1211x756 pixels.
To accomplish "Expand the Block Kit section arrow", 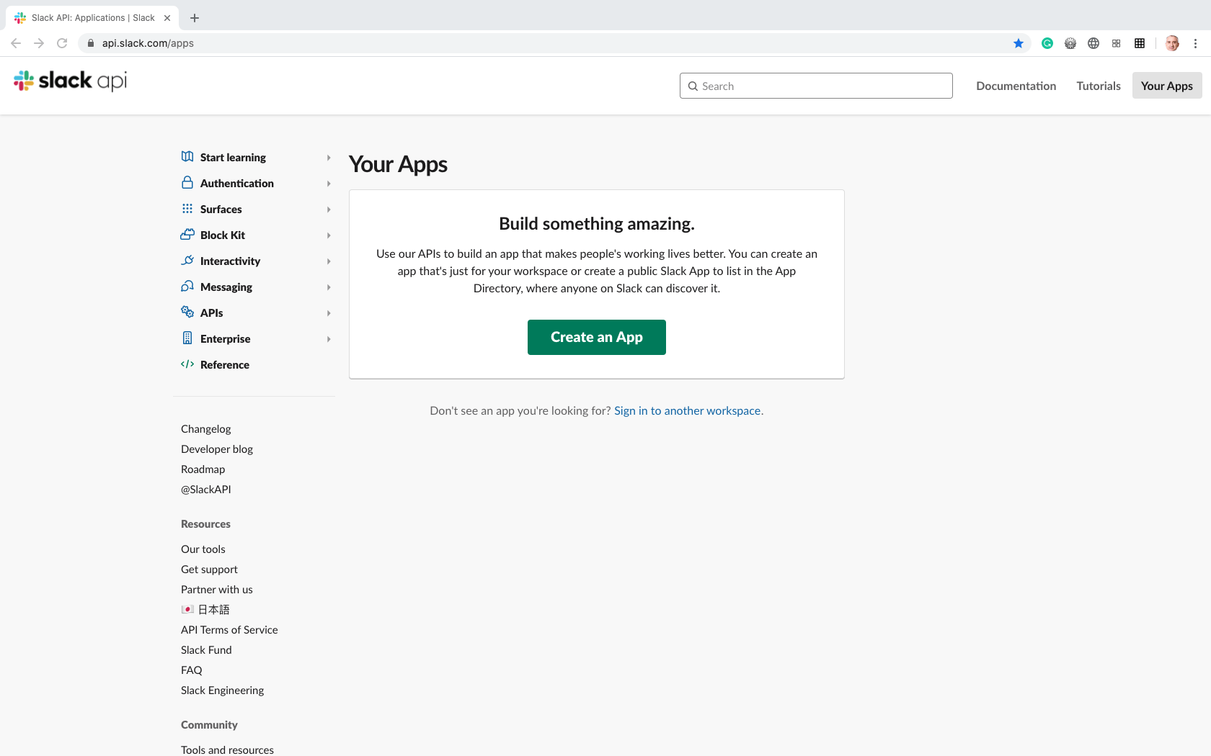I will pos(329,235).
